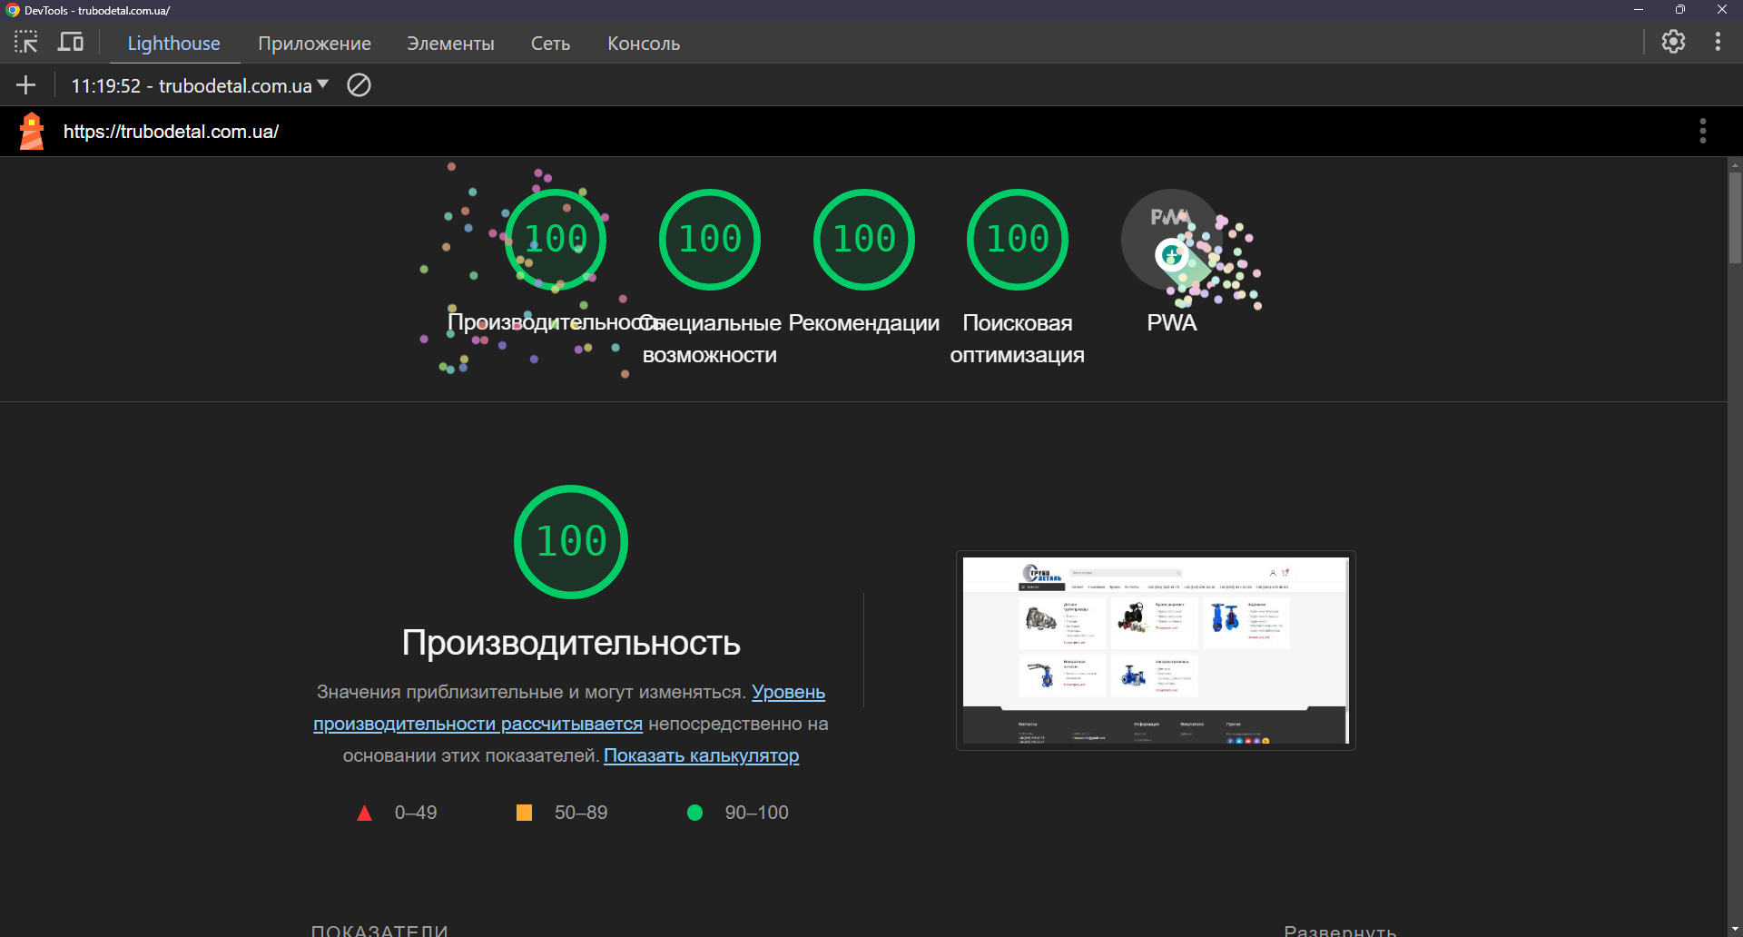
Task: Jump to Рекомендации score gauge
Action: 864,240
